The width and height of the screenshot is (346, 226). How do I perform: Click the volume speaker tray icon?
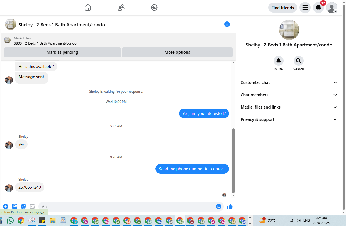tap(298, 220)
